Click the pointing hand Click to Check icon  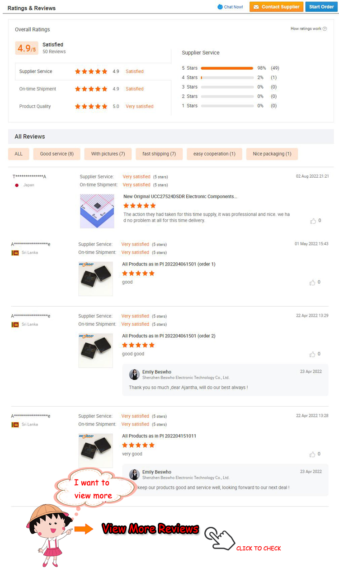pyautogui.click(x=220, y=538)
